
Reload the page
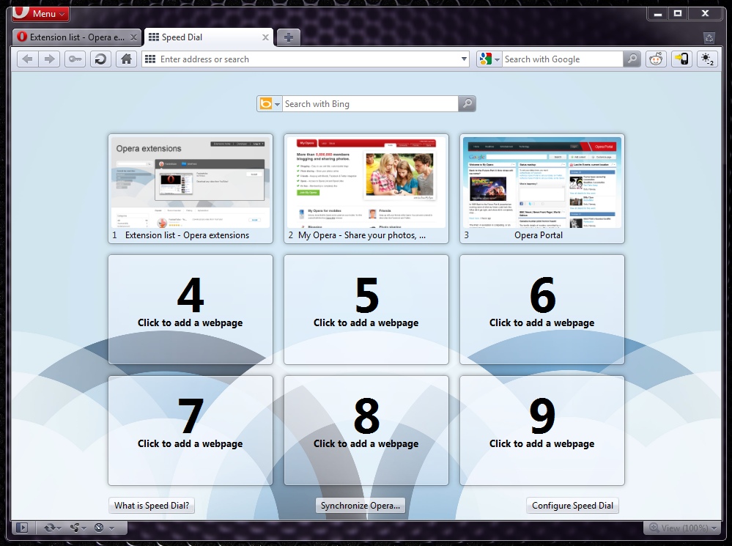click(x=100, y=59)
